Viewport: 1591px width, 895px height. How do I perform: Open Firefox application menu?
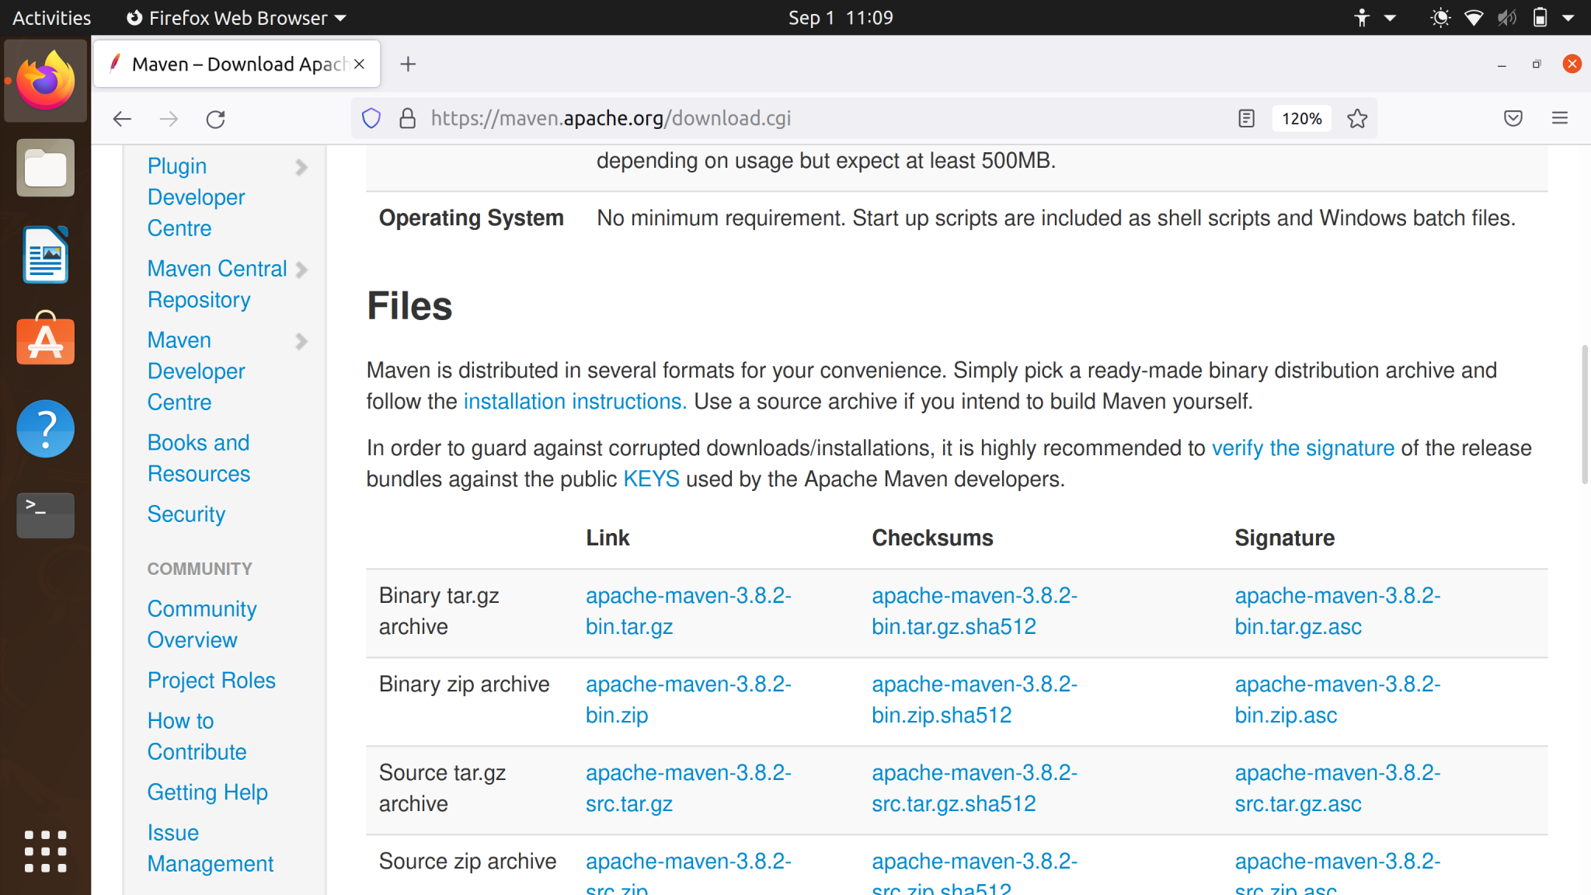(x=1560, y=118)
